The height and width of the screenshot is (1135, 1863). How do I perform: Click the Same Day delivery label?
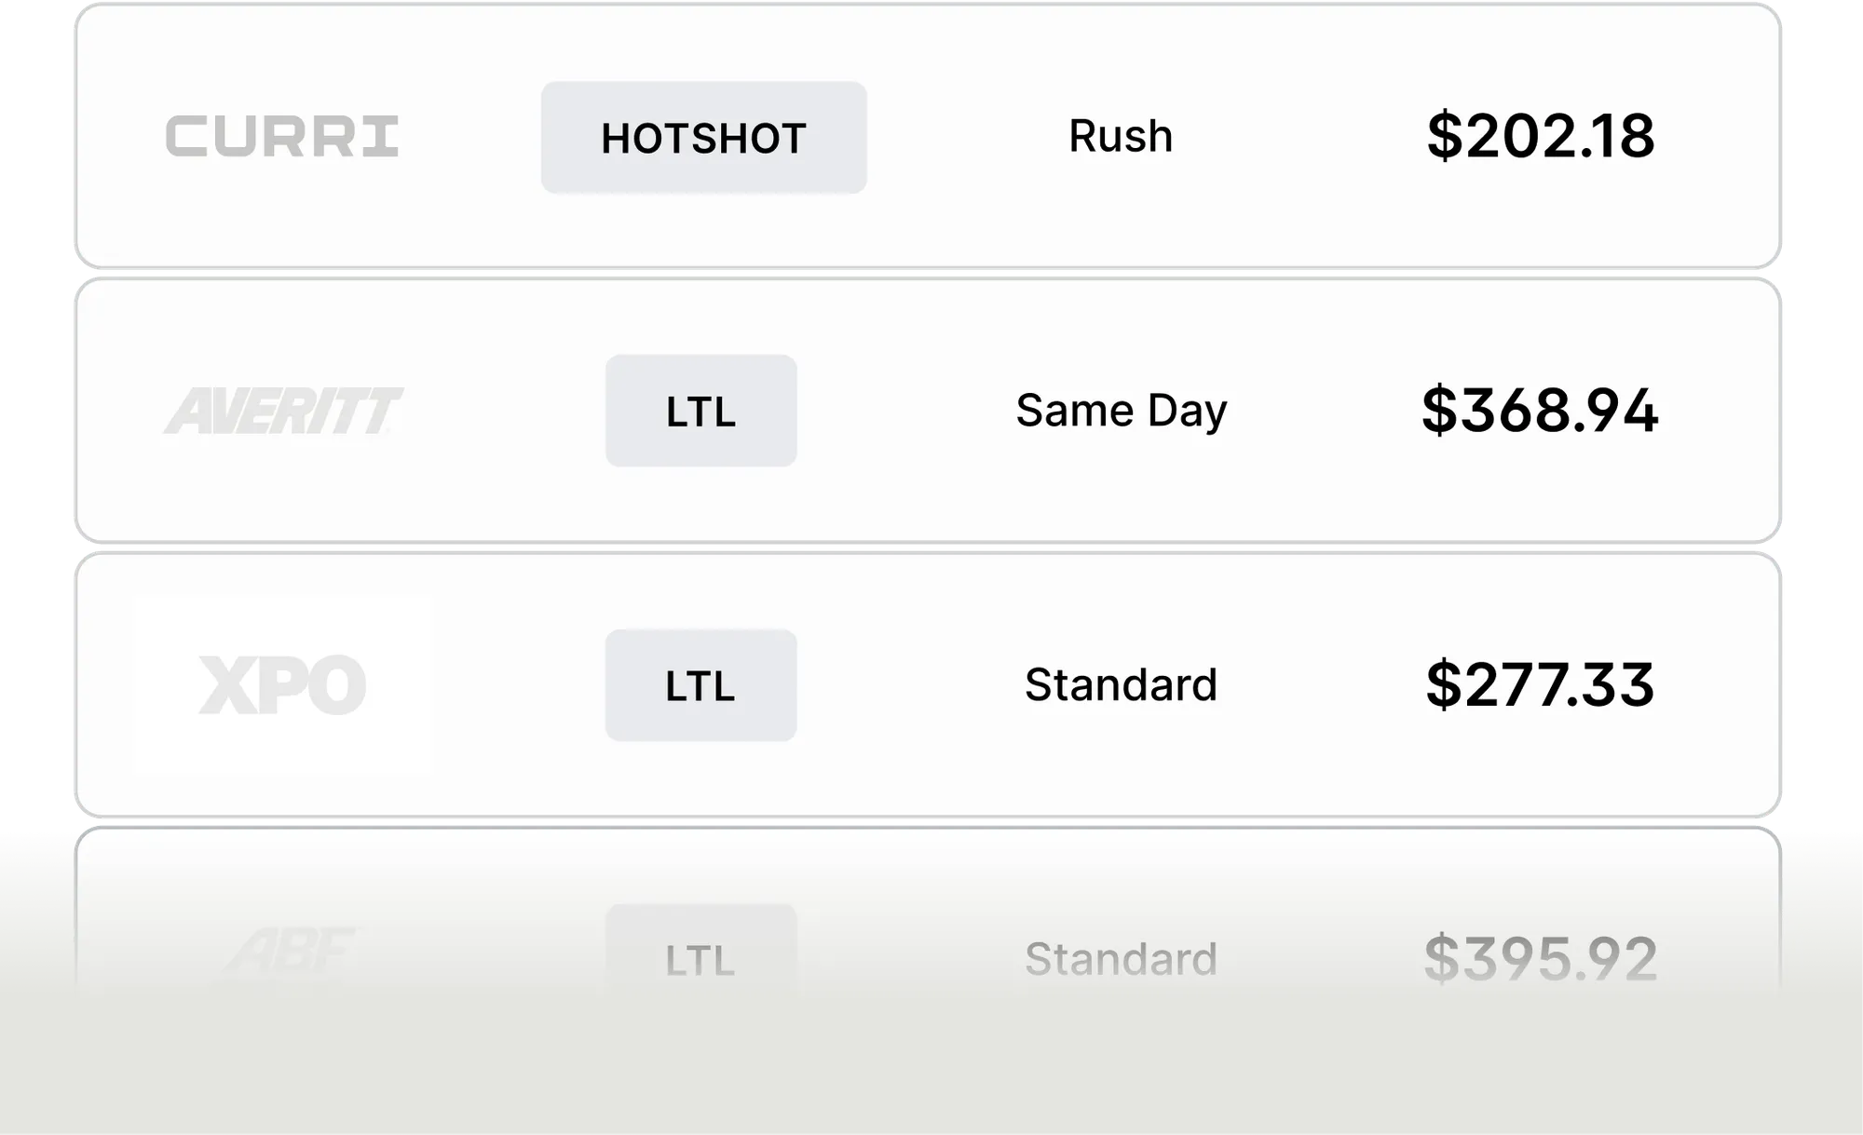[x=1122, y=411]
